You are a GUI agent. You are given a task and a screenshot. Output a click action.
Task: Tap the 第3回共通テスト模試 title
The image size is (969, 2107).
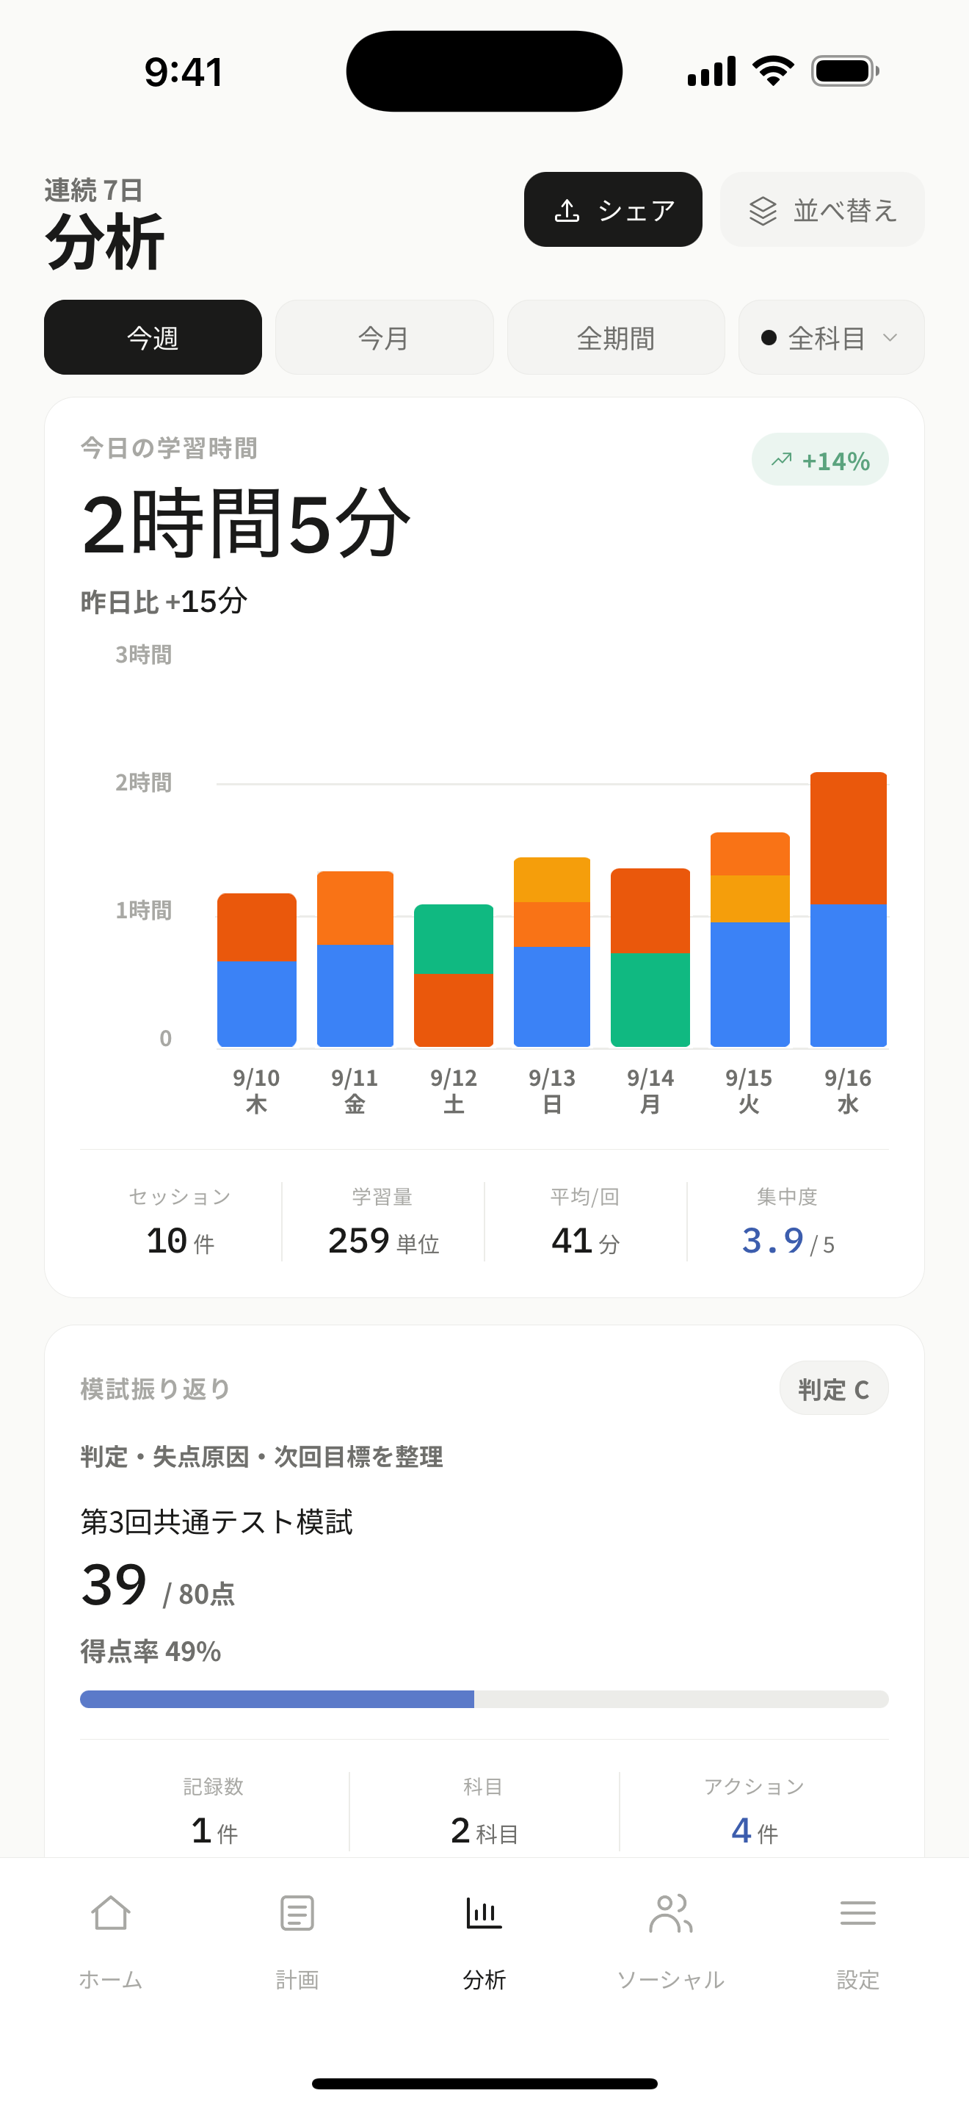point(217,1521)
